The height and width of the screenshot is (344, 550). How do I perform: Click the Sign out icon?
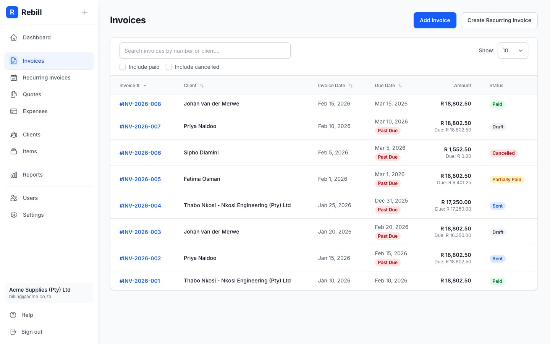(x=14, y=332)
